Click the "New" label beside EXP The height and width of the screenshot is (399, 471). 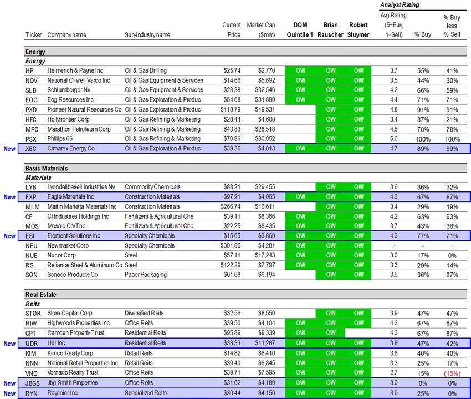click(9, 197)
